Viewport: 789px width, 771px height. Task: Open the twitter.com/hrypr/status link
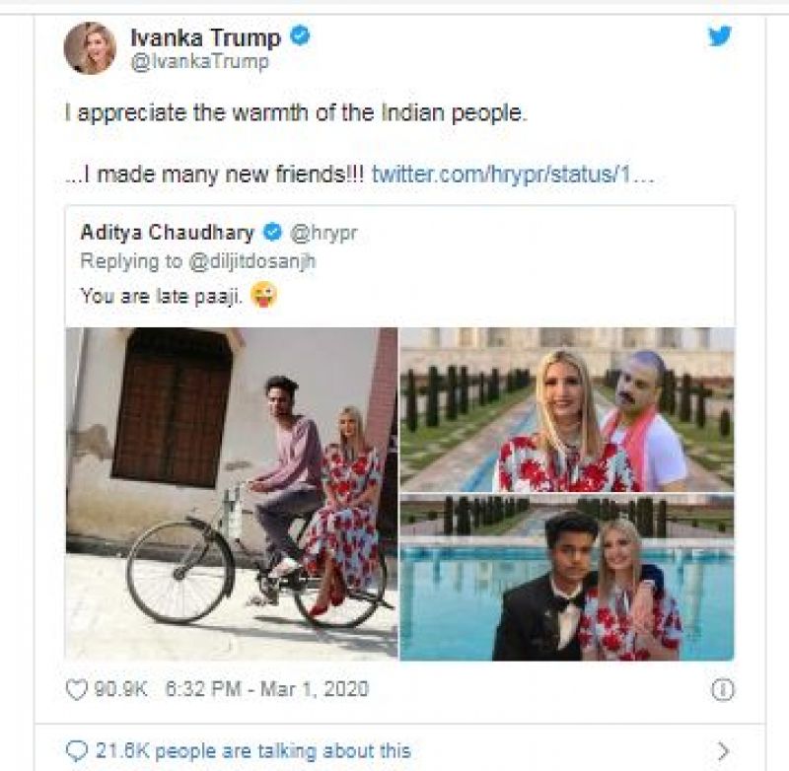[x=513, y=175]
